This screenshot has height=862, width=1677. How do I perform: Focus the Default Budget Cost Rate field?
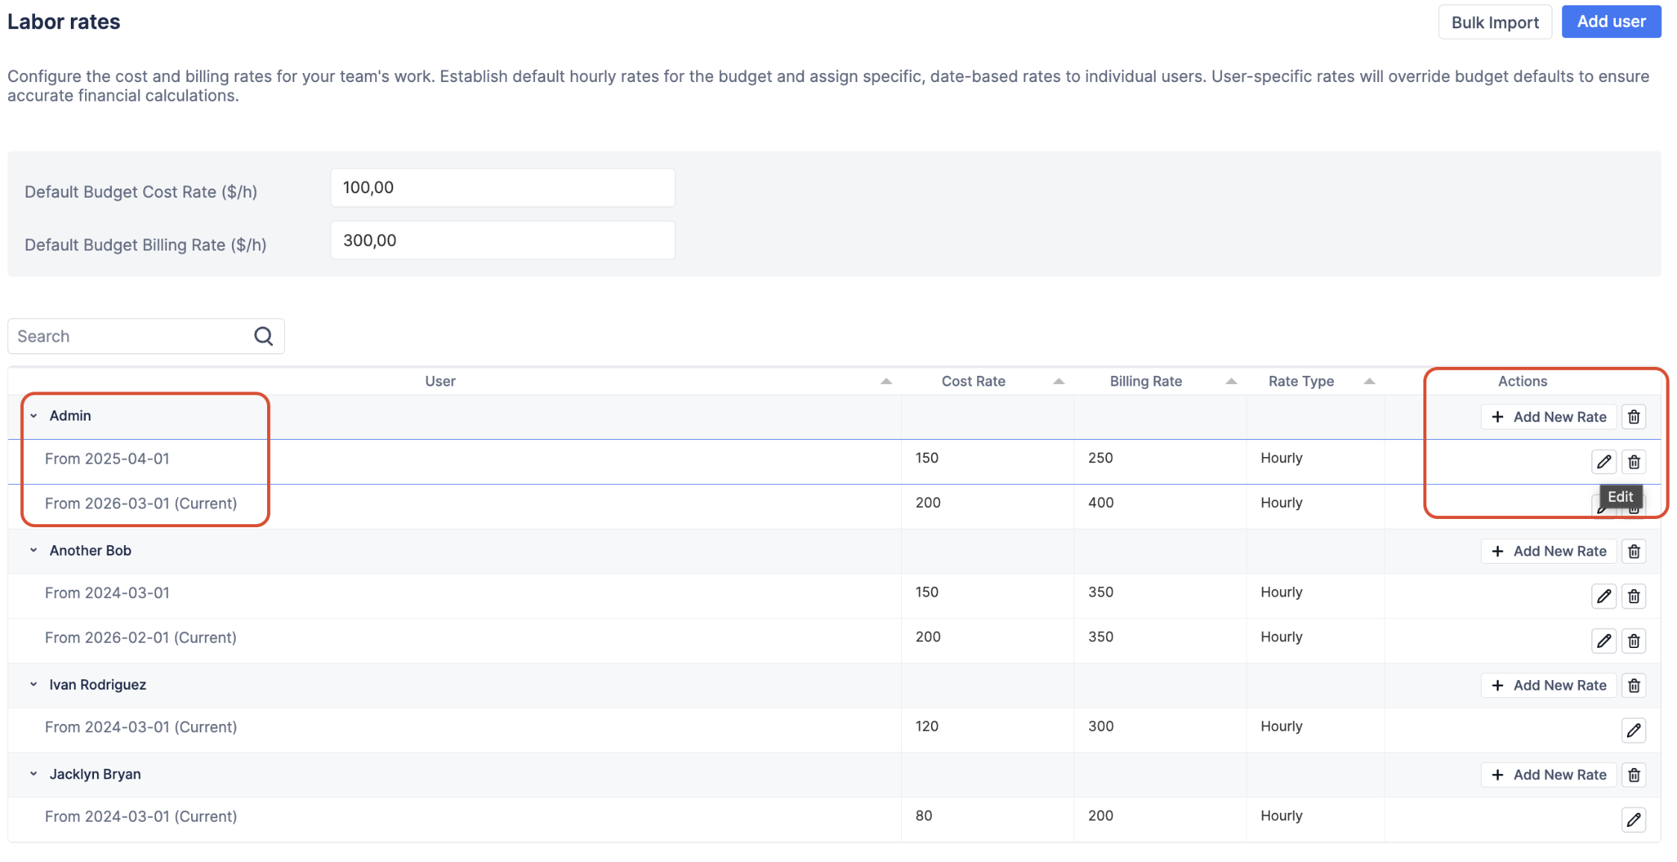click(x=502, y=188)
